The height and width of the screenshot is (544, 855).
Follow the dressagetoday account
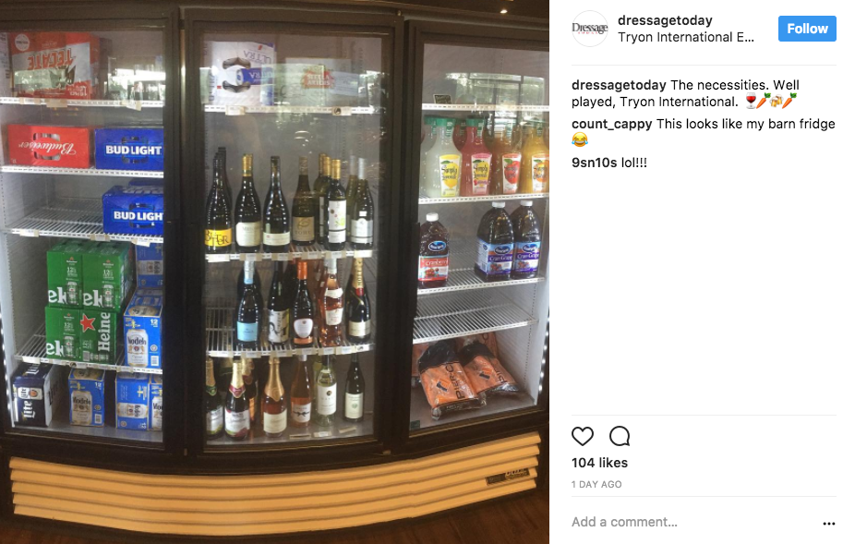(807, 29)
